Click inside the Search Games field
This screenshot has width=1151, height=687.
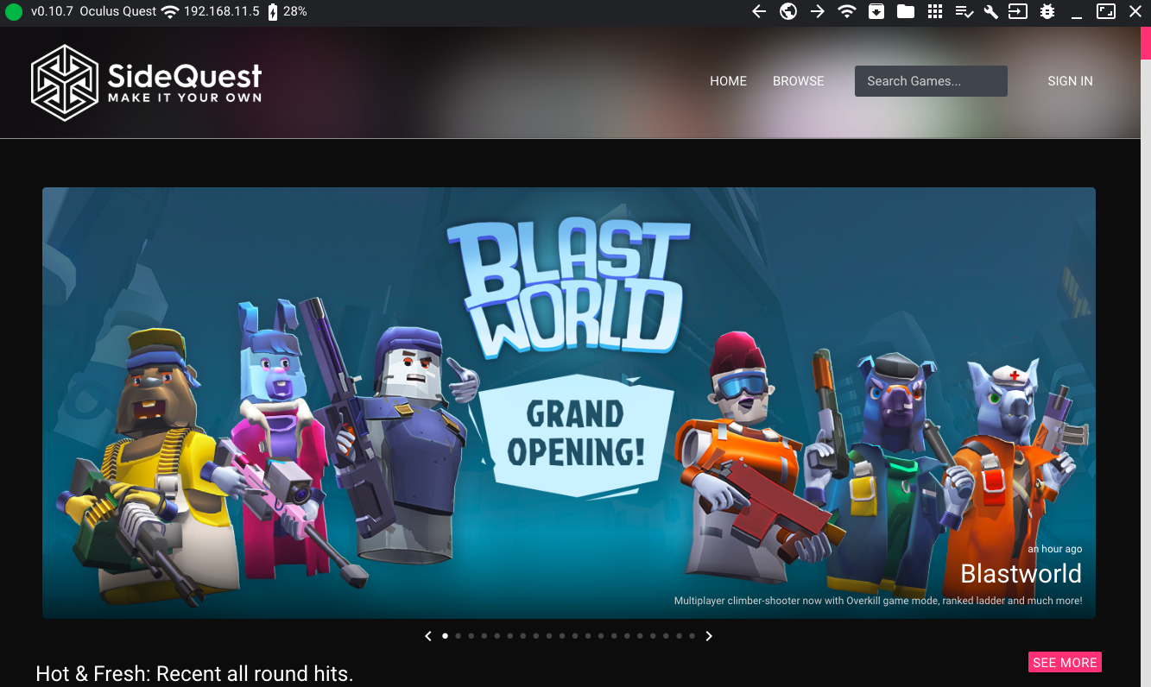(930, 80)
